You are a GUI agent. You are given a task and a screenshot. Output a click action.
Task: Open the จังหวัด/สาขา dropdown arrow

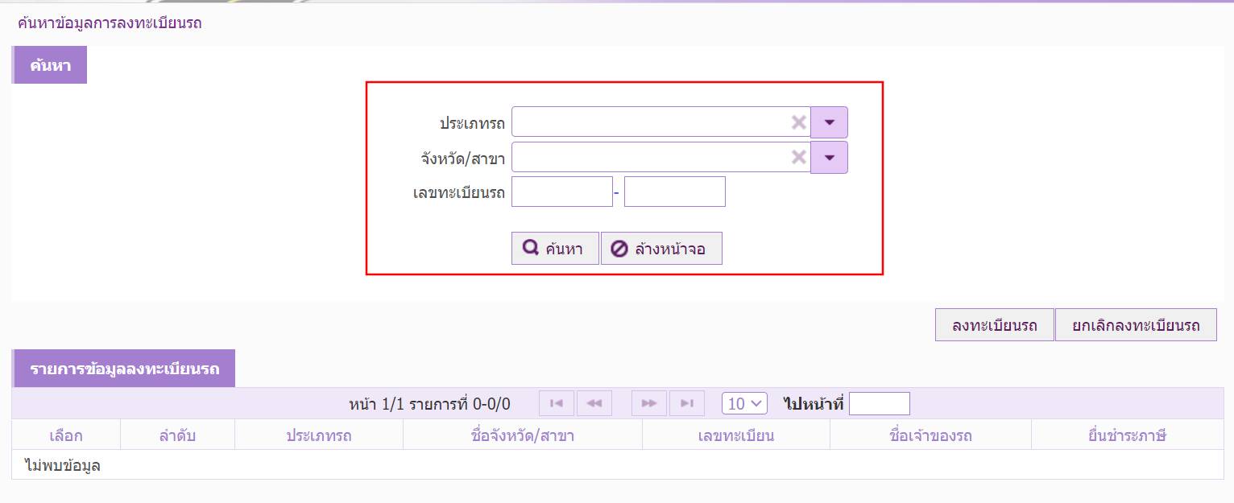[829, 157]
